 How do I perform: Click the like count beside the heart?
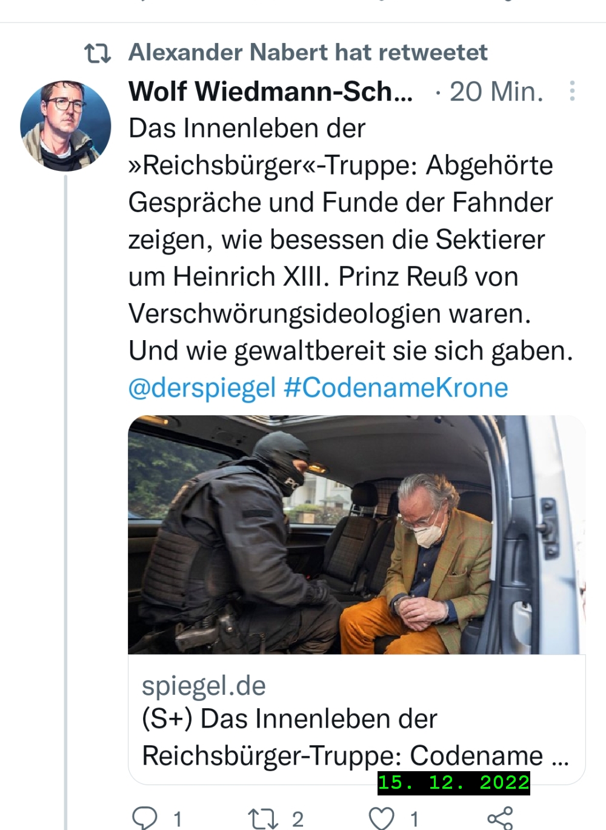pos(415,820)
